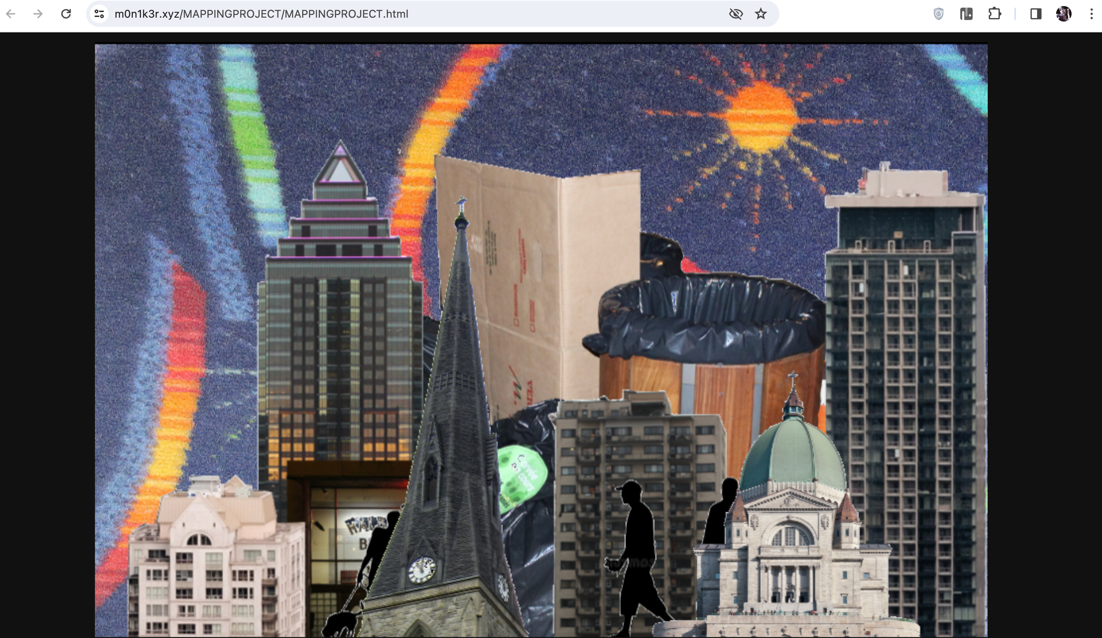Screen dimensions: 1102x638
Task: Reload the MAPPINGPROJECT page
Action: point(66,14)
